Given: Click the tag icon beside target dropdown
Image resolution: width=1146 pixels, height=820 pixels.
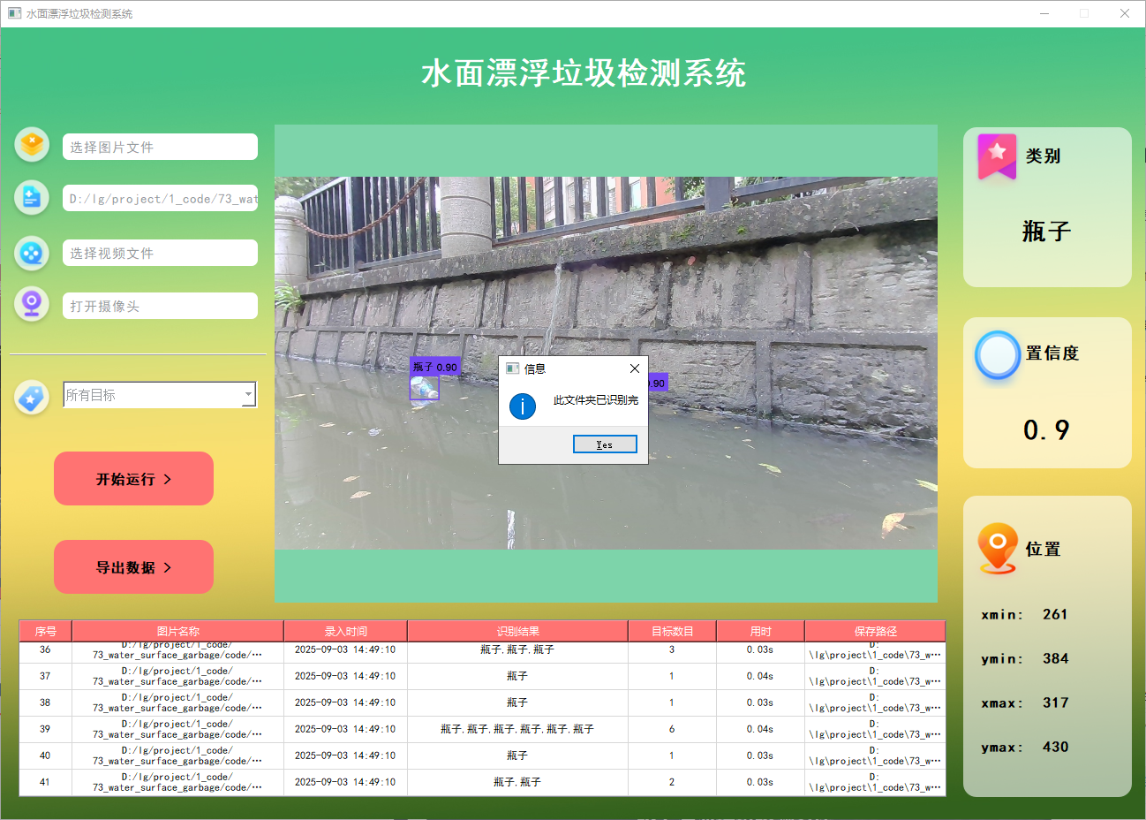Looking at the screenshot, I should click(x=32, y=398).
